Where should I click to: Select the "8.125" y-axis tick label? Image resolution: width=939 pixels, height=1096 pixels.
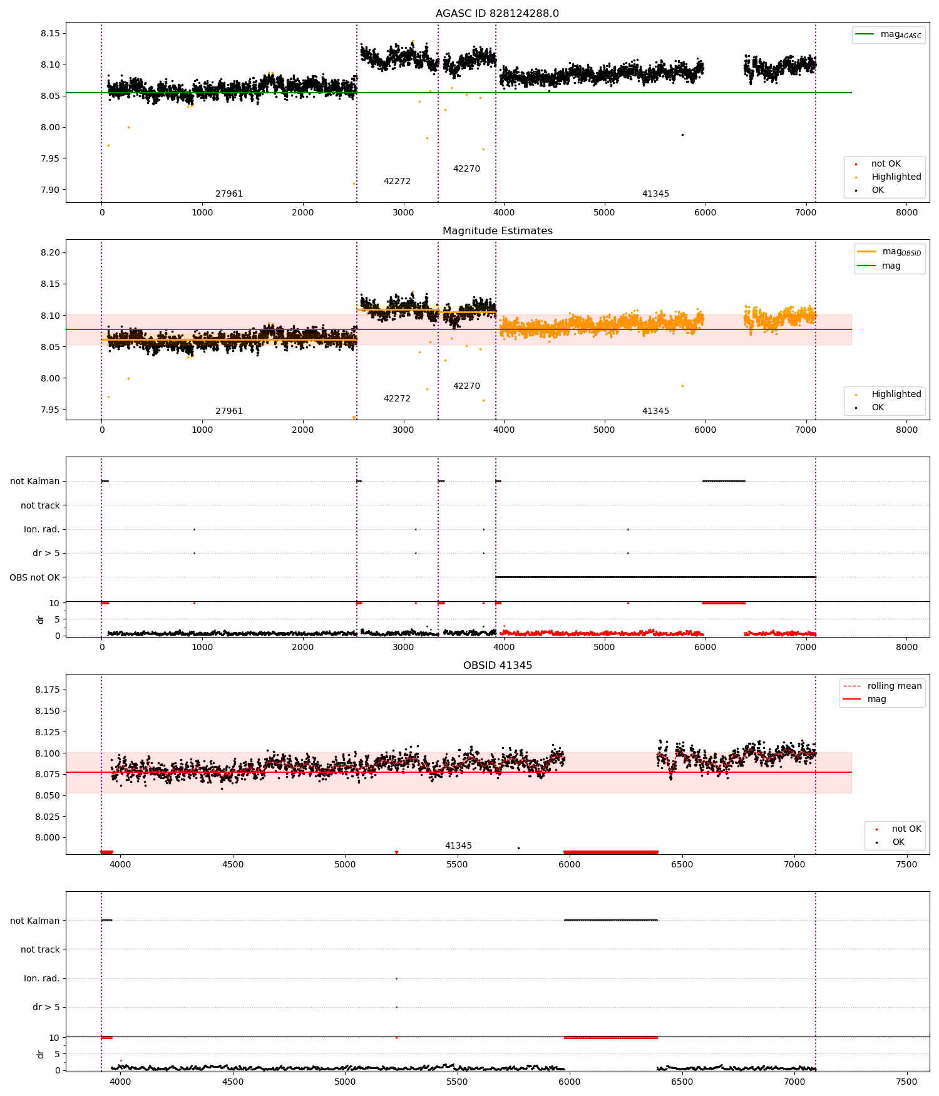(x=48, y=732)
